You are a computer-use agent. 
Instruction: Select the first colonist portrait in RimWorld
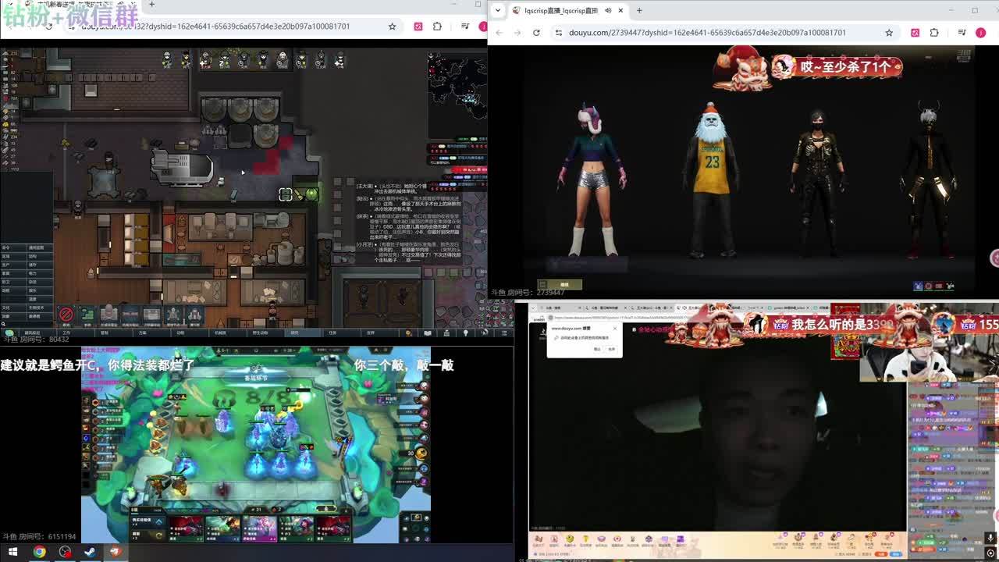[166, 59]
